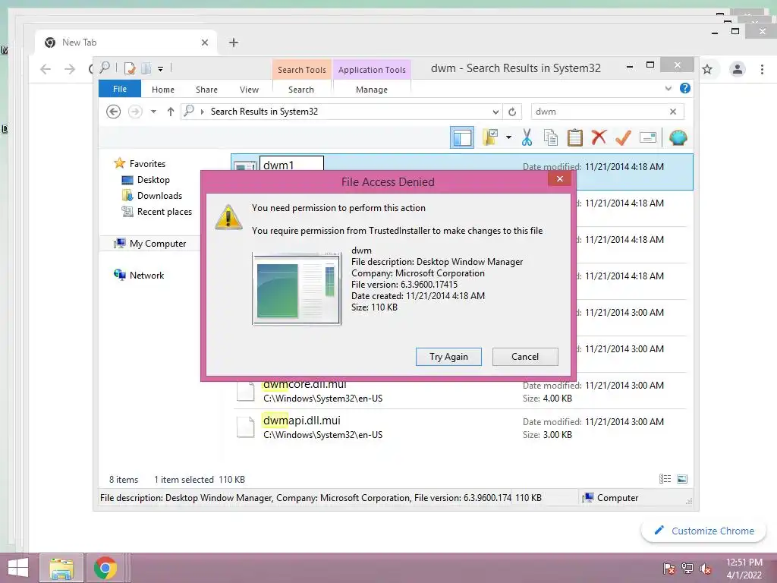Open the folder options dropdown arrow
The width and height of the screenshot is (777, 583).
pos(508,137)
